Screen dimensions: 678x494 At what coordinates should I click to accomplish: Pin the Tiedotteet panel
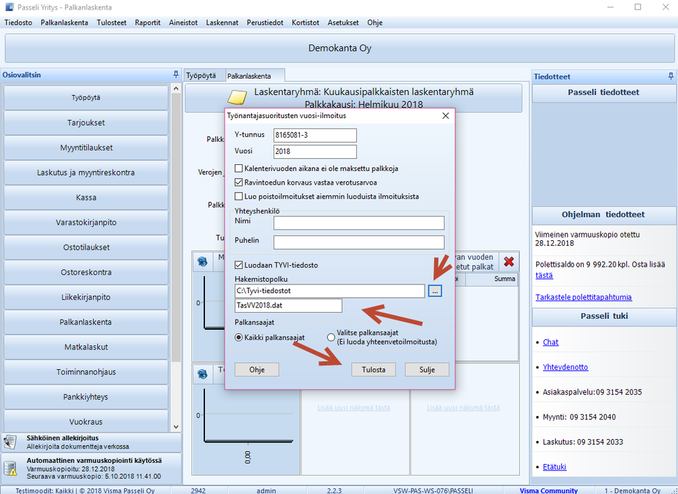pos(671,76)
